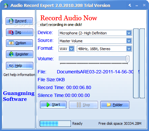The width and height of the screenshot is (149, 131).
Task: Click the File Size:0KB text
Action: 51,80
